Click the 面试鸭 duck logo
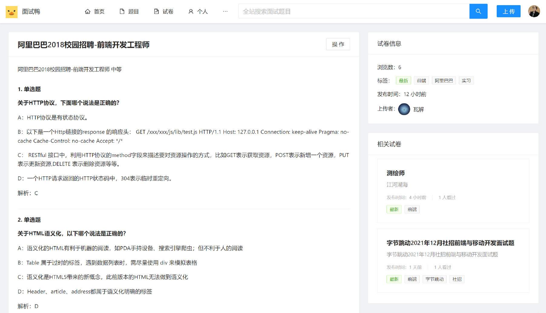Viewport: 546px width, 313px height. pyautogui.click(x=11, y=11)
